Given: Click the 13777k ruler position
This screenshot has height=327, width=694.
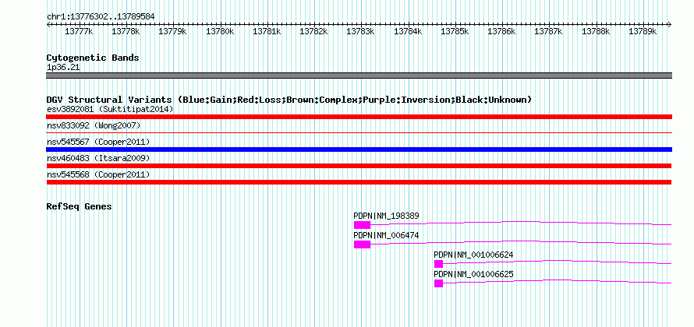Looking at the screenshot, I should click(x=79, y=31).
